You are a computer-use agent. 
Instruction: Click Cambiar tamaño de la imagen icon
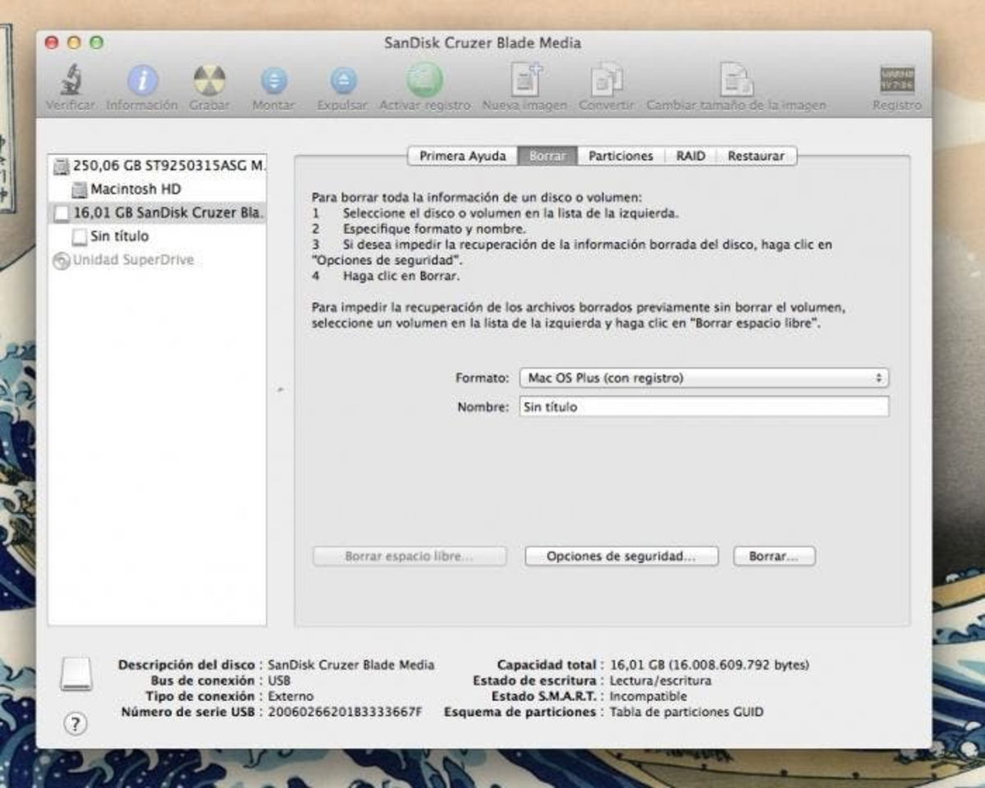coord(736,80)
